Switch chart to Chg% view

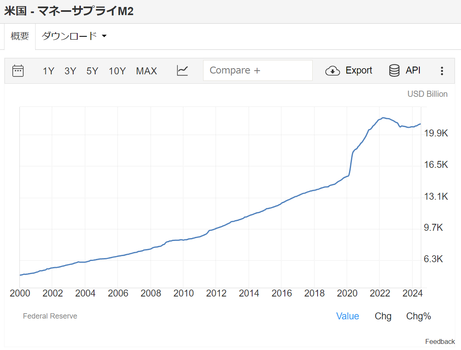point(418,316)
